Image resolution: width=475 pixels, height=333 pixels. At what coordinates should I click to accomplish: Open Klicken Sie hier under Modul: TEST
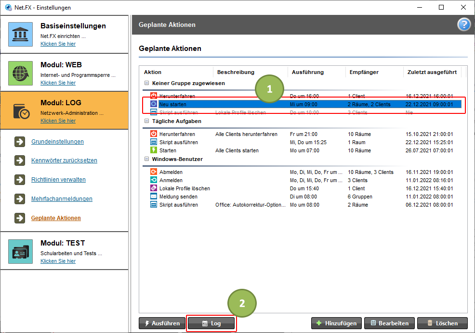coord(58,261)
